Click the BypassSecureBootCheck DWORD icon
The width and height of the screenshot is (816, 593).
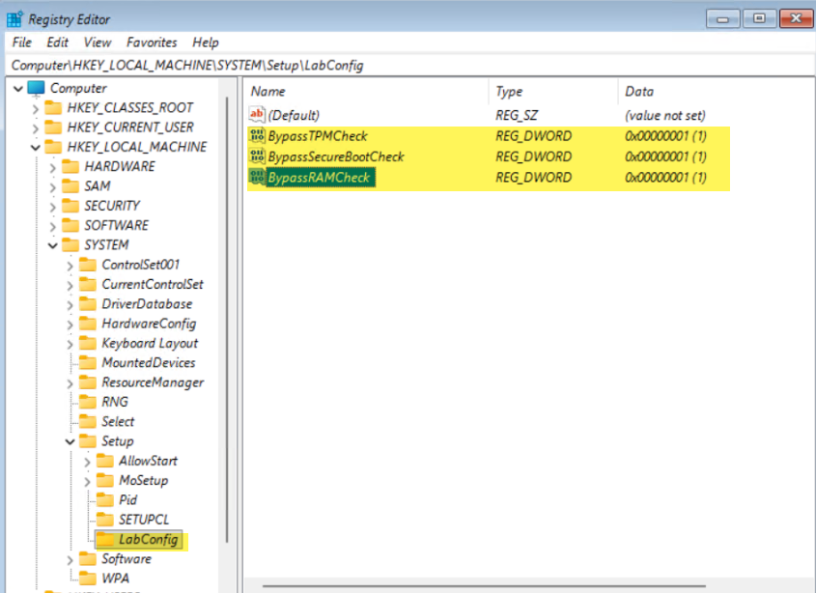point(257,156)
